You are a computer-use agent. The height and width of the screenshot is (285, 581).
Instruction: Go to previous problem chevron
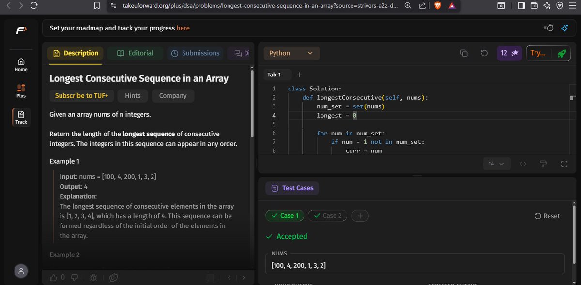pyautogui.click(x=229, y=278)
